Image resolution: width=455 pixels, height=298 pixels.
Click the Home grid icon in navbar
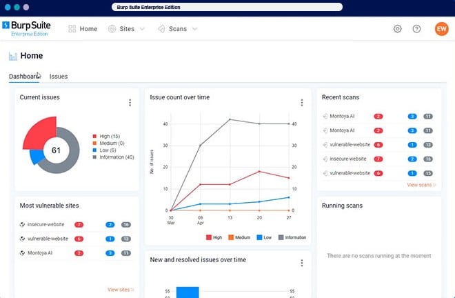[x=72, y=29]
